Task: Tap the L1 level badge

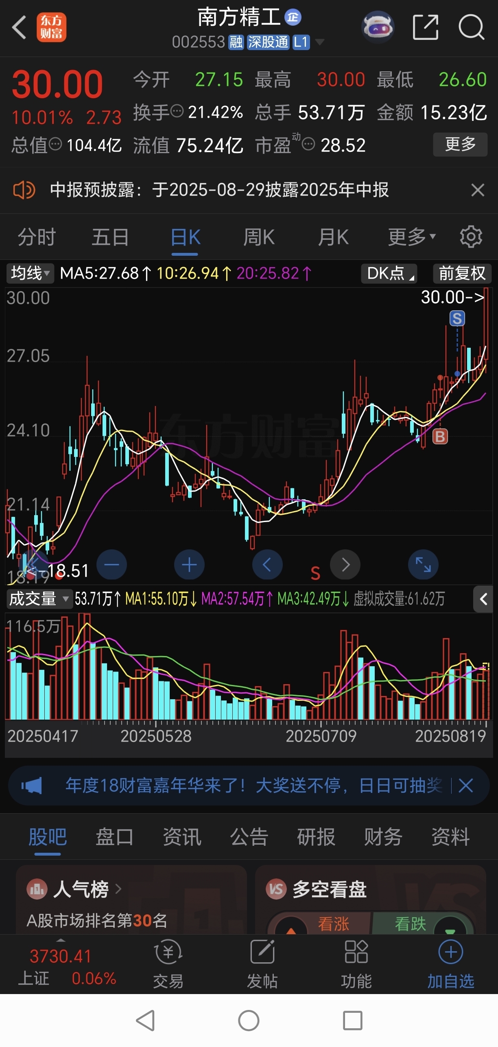Action: coord(301,42)
